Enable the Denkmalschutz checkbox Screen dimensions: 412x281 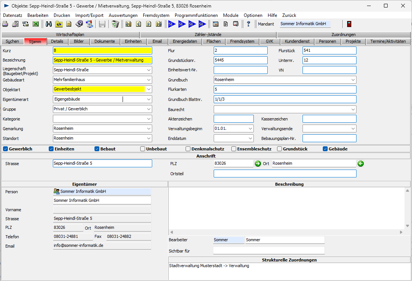[188, 149]
